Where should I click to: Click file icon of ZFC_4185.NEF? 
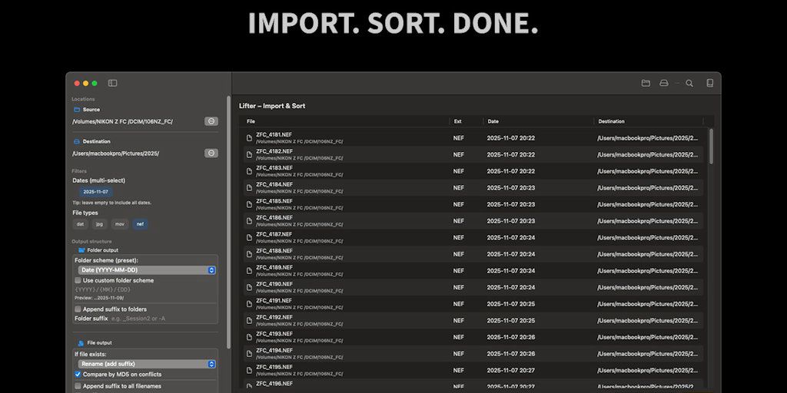pyautogui.click(x=250, y=204)
